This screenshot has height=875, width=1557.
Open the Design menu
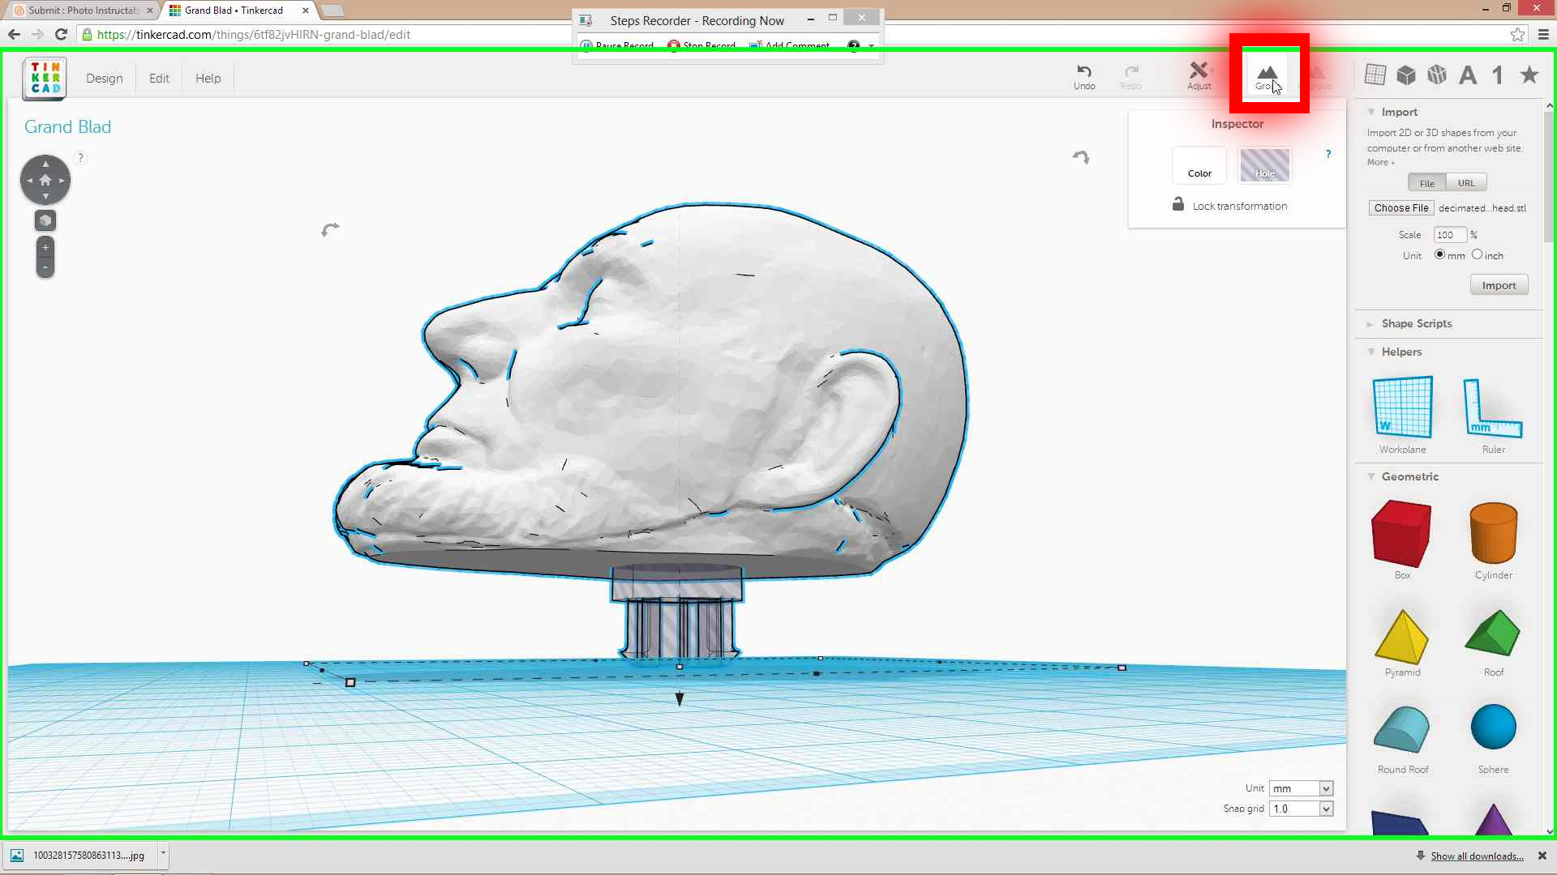tap(105, 79)
